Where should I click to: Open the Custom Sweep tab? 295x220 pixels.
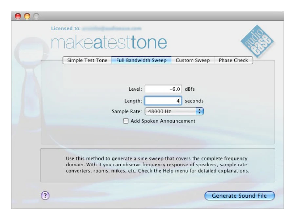tap(193, 60)
